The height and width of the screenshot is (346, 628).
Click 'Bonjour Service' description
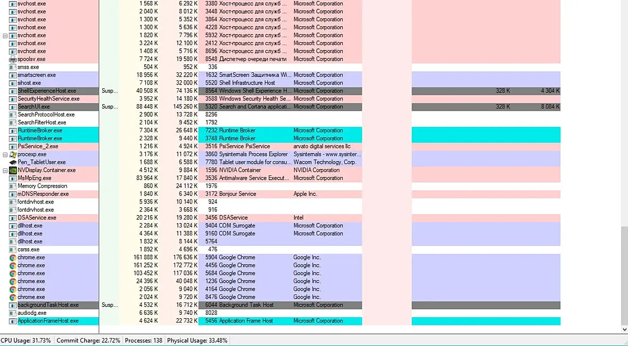[x=237, y=194]
